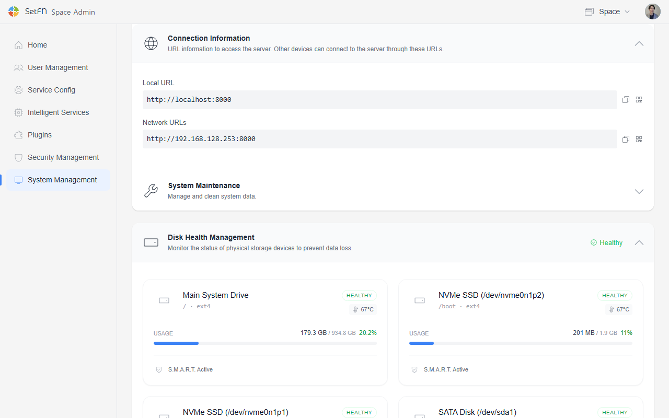Click the Intelligent Services chip icon
The width and height of the screenshot is (669, 418).
coord(19,112)
